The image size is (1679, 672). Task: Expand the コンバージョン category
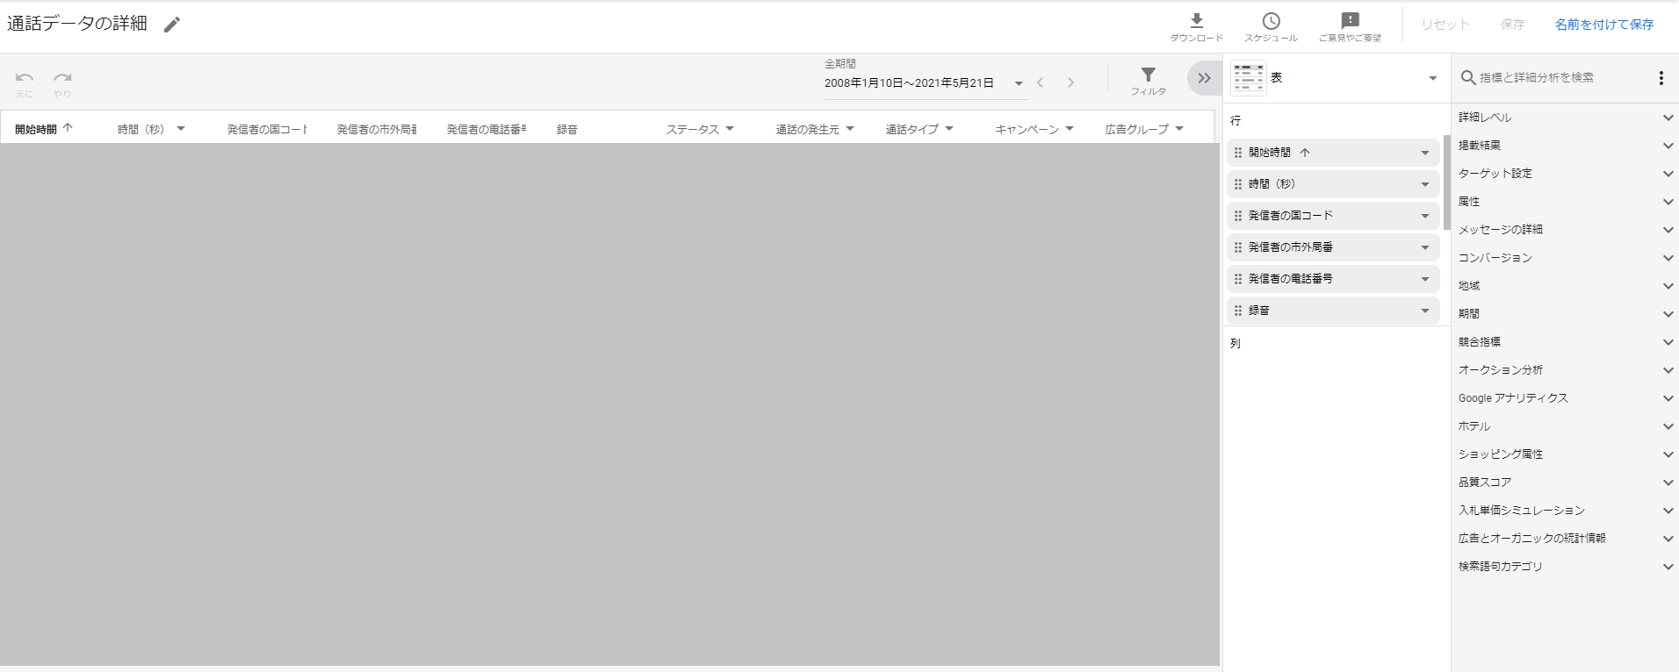click(x=1668, y=258)
